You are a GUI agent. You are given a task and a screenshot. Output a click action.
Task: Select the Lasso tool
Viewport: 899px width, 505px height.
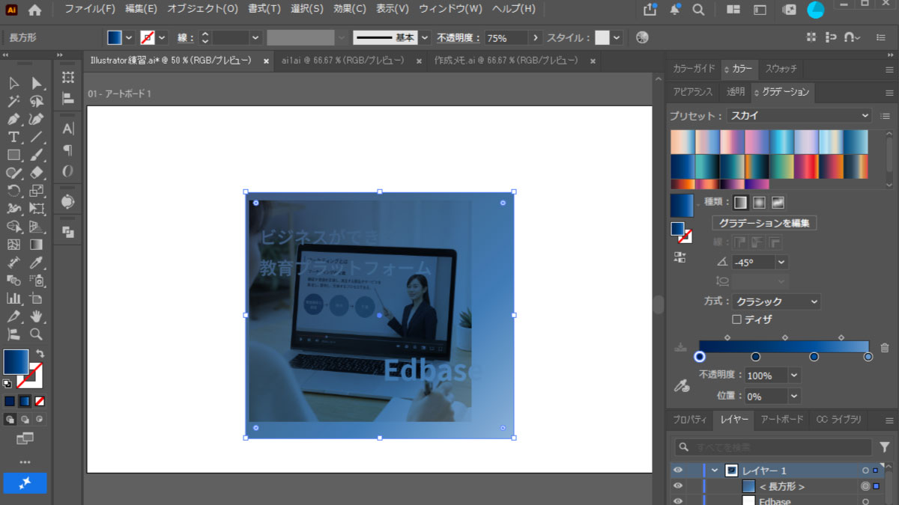tap(36, 101)
